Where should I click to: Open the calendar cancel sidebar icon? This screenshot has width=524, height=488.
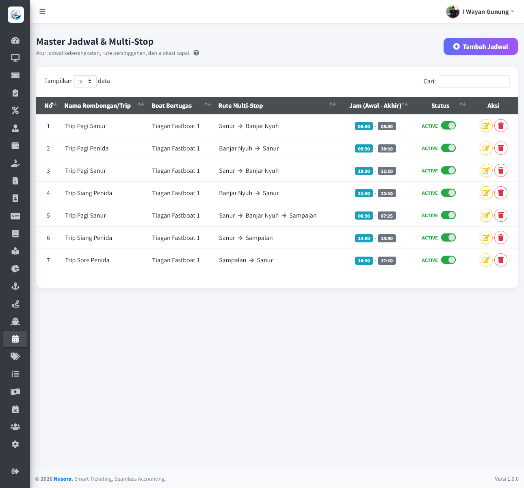[15, 409]
